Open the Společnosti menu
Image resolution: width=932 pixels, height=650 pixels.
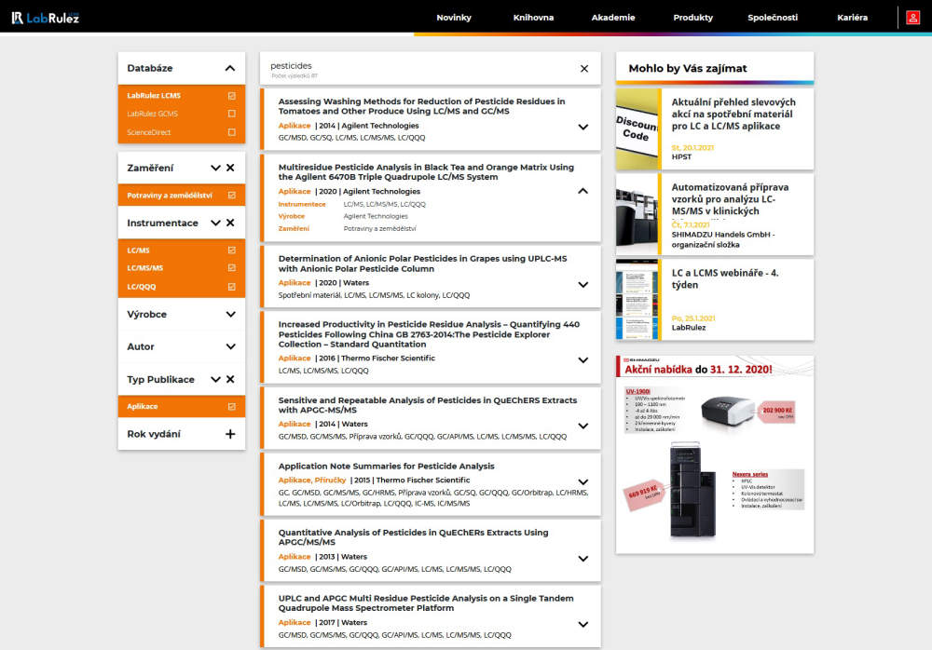tap(772, 18)
